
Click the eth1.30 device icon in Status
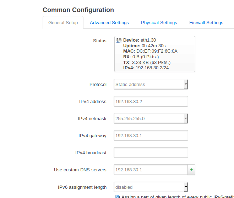coord(119,41)
